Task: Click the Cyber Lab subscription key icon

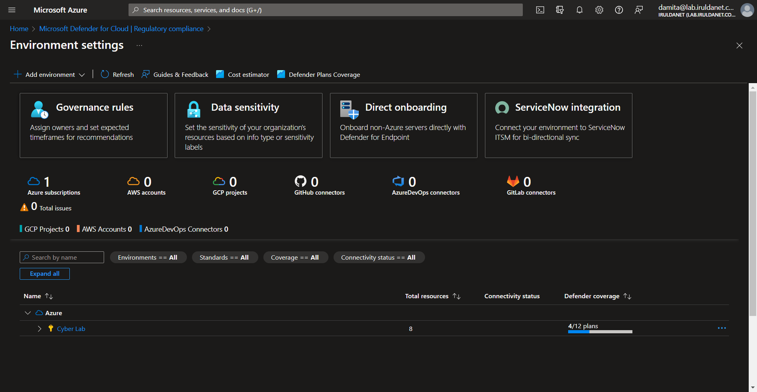Action: [50, 328]
